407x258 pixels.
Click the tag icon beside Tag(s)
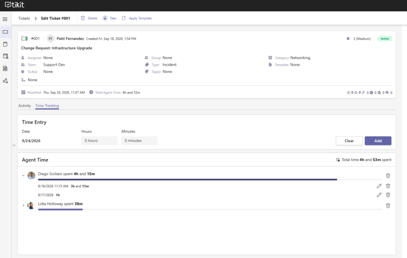[147, 72]
